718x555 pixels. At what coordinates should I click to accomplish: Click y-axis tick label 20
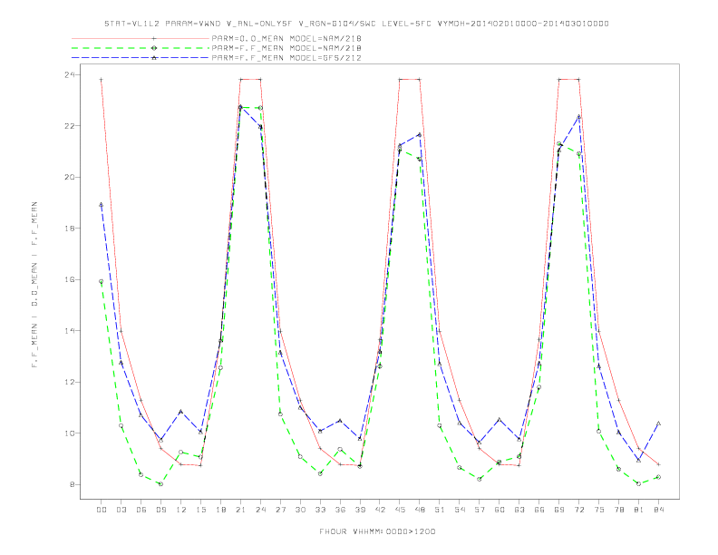(x=71, y=177)
